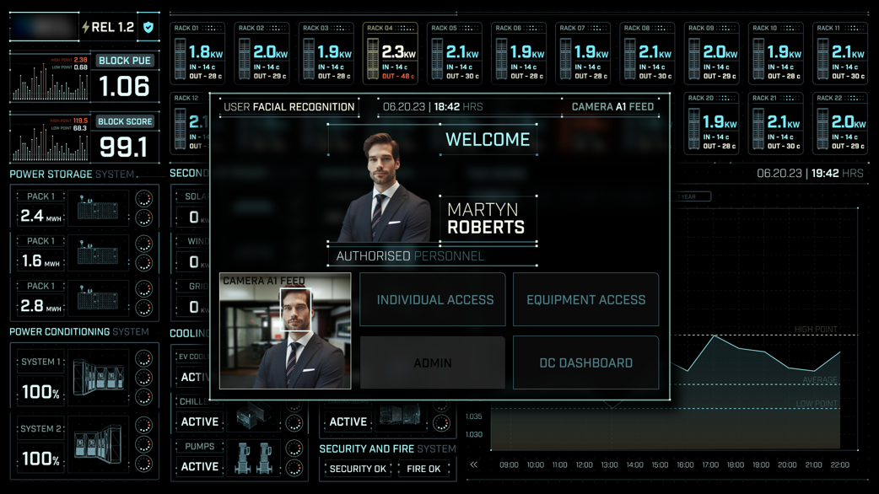Click the Rack 11 server icon
This screenshot has height=494, width=879.
click(822, 59)
